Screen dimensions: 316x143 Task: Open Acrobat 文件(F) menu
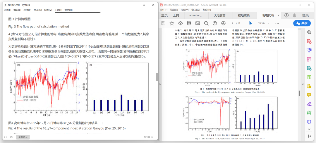click(164, 10)
